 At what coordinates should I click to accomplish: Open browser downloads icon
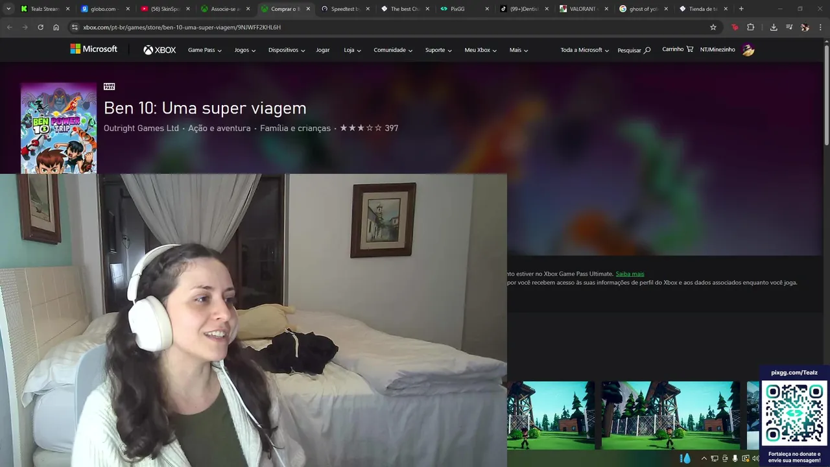774,27
